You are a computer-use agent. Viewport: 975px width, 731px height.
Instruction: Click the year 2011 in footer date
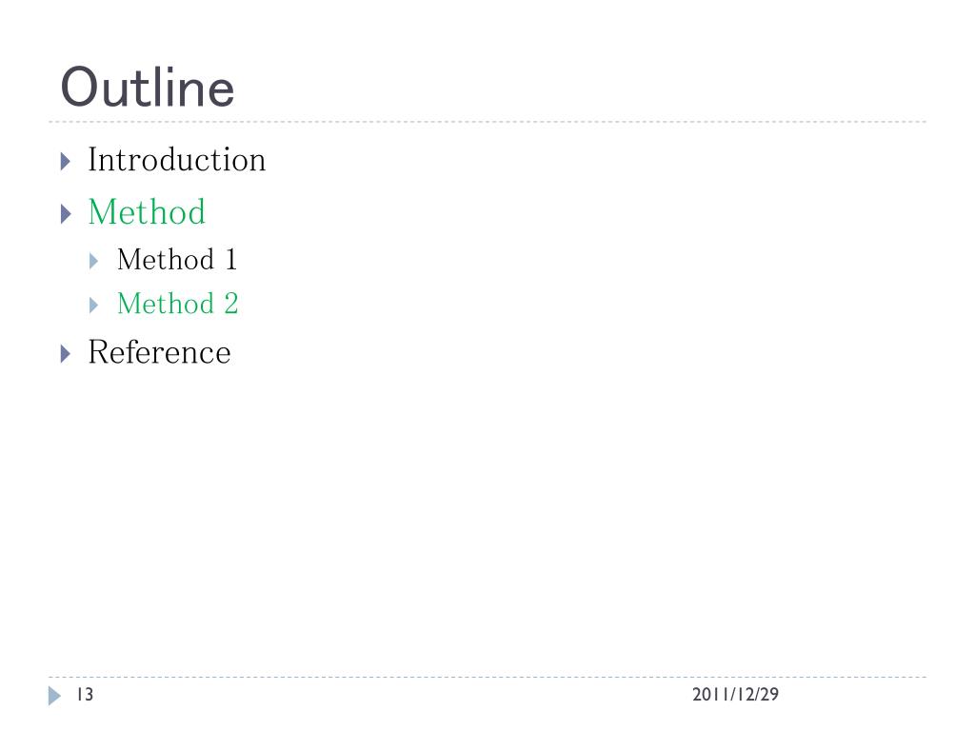point(710,694)
